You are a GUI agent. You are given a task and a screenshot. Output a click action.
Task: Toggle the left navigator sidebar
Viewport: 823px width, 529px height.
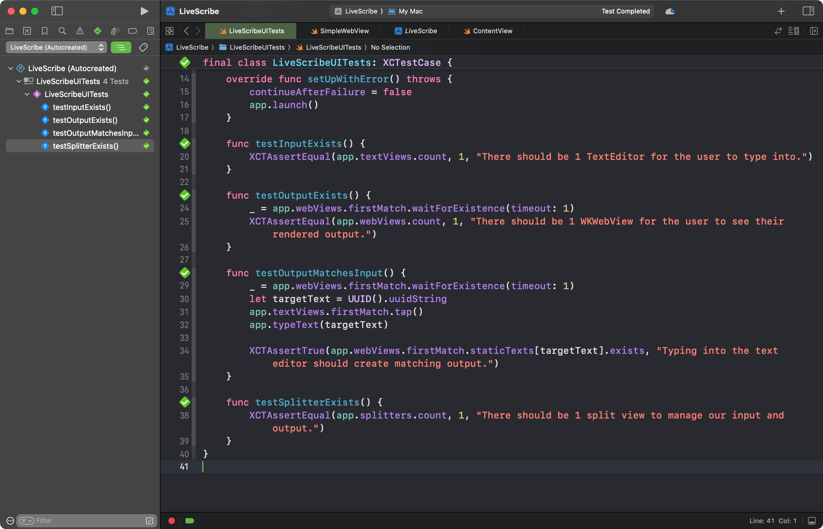[57, 11]
